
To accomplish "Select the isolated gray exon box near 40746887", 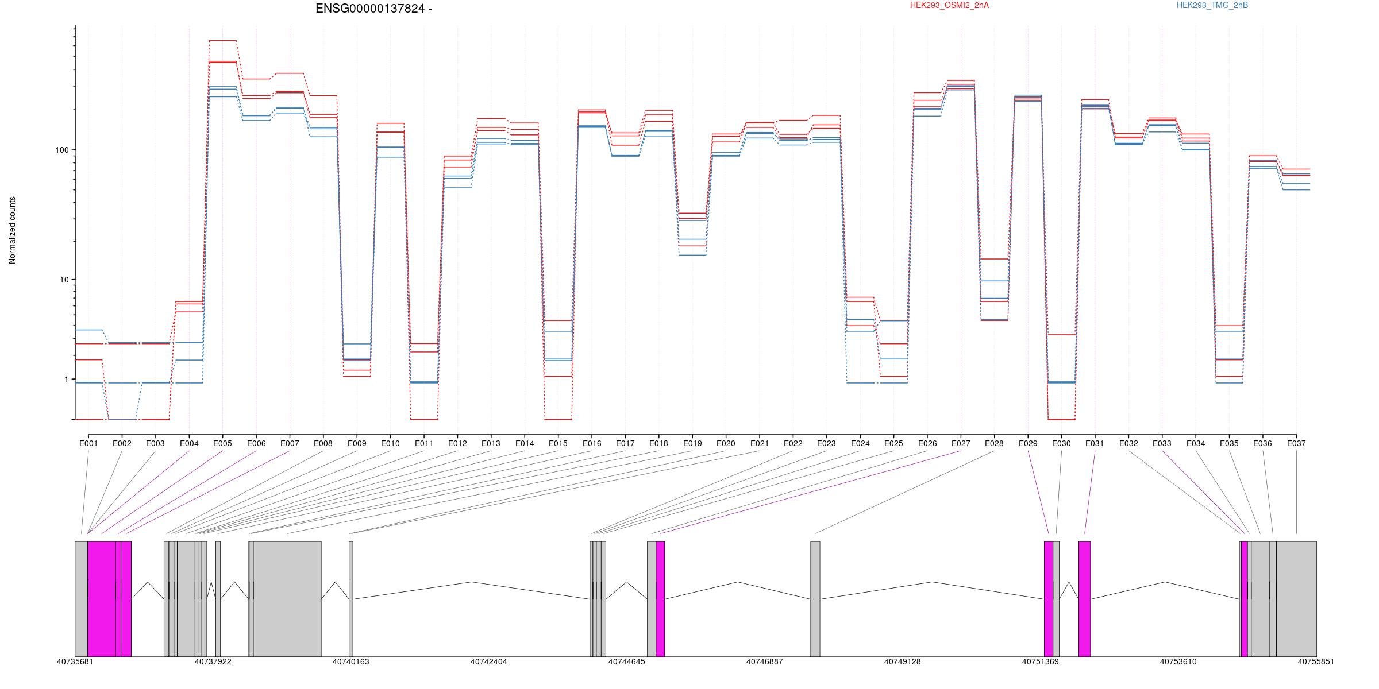I will [x=815, y=599].
